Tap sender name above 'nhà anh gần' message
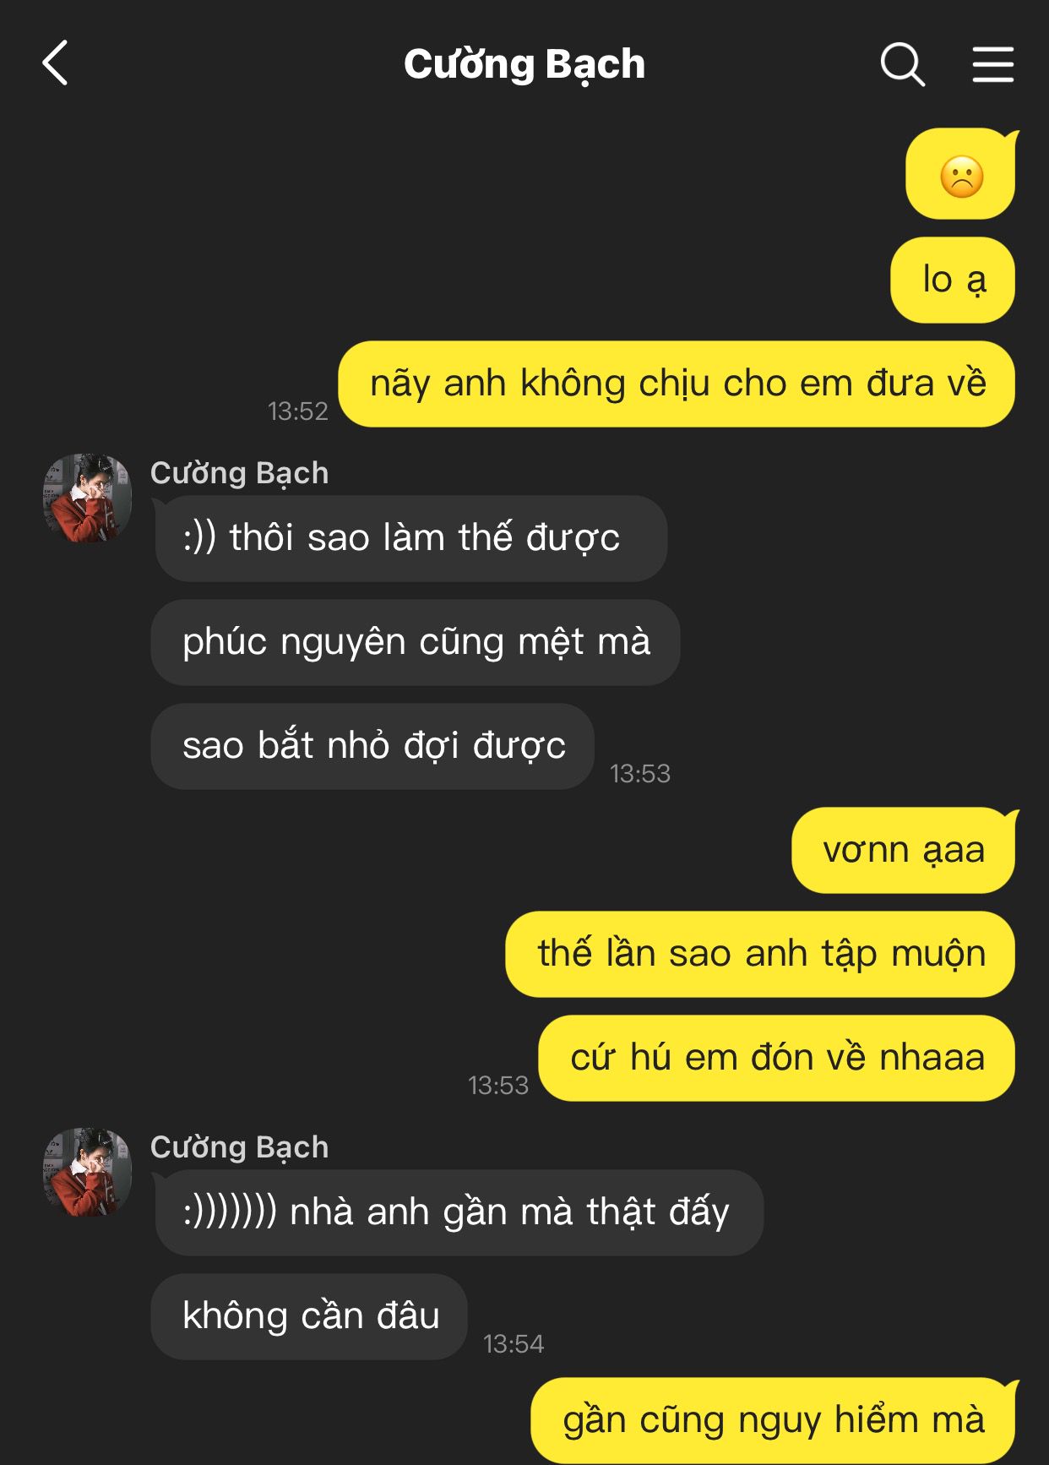The width and height of the screenshot is (1049, 1465). 239,1147
